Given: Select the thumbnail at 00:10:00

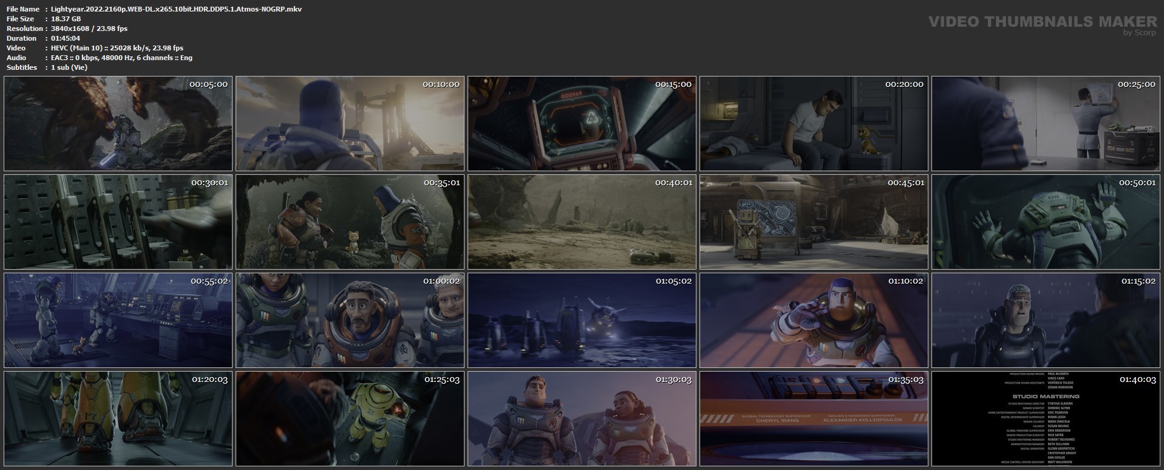Looking at the screenshot, I should [350, 123].
